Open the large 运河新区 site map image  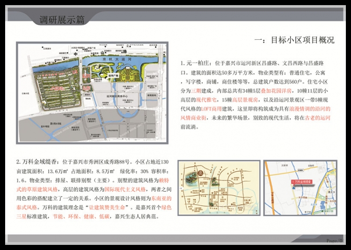92,93
